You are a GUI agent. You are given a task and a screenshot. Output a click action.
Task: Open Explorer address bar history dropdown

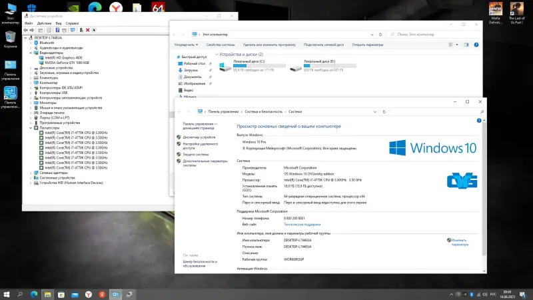pos(372,35)
